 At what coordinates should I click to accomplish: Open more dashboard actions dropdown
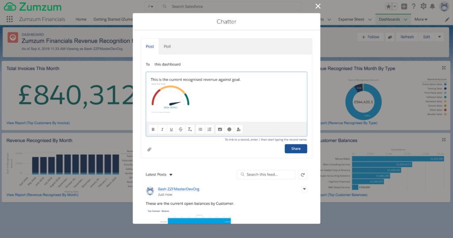(x=439, y=37)
